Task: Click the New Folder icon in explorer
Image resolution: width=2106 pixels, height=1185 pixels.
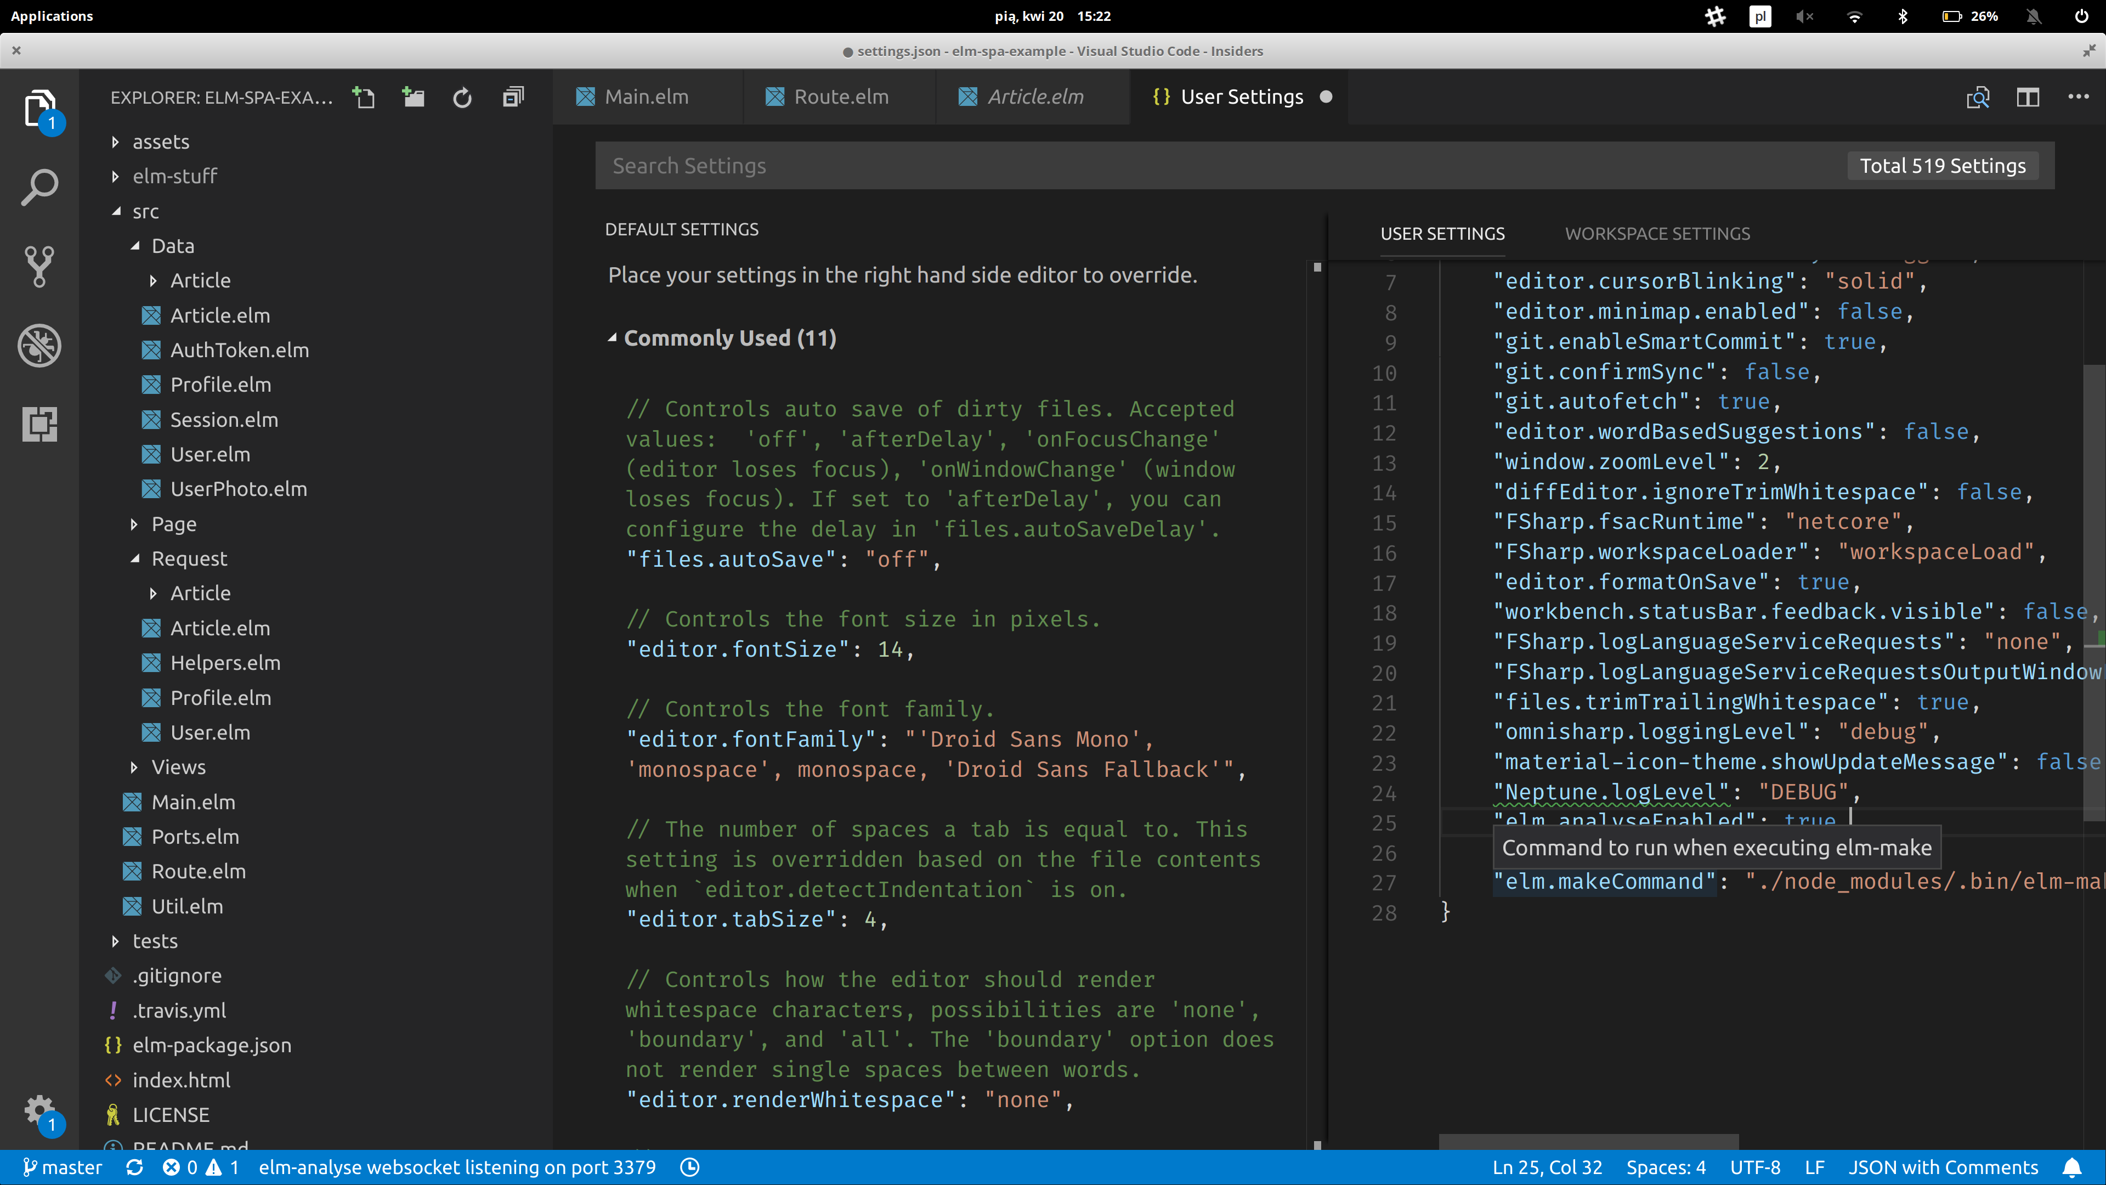Action: click(414, 97)
